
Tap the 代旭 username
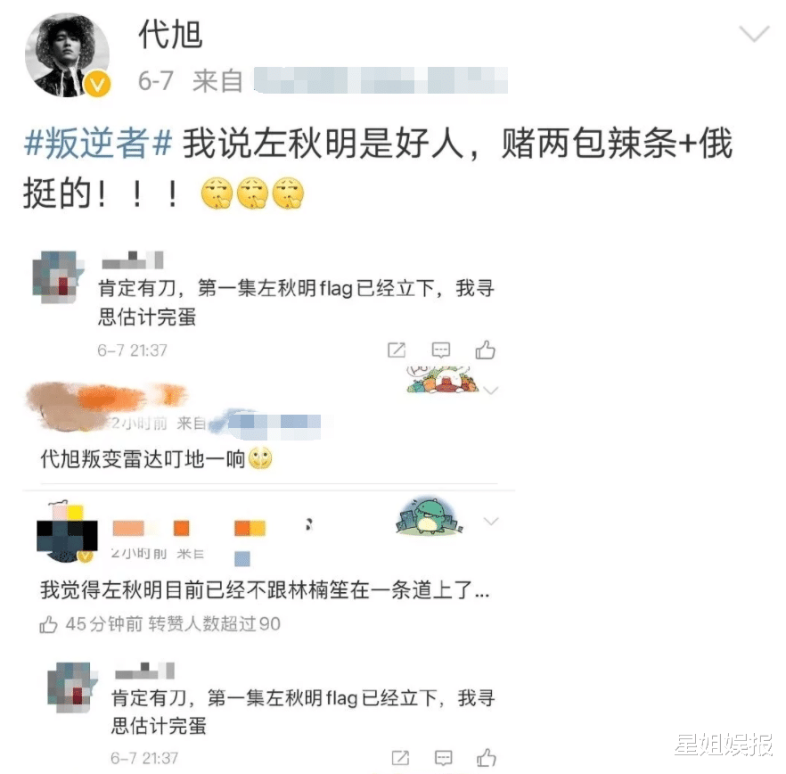point(170,35)
